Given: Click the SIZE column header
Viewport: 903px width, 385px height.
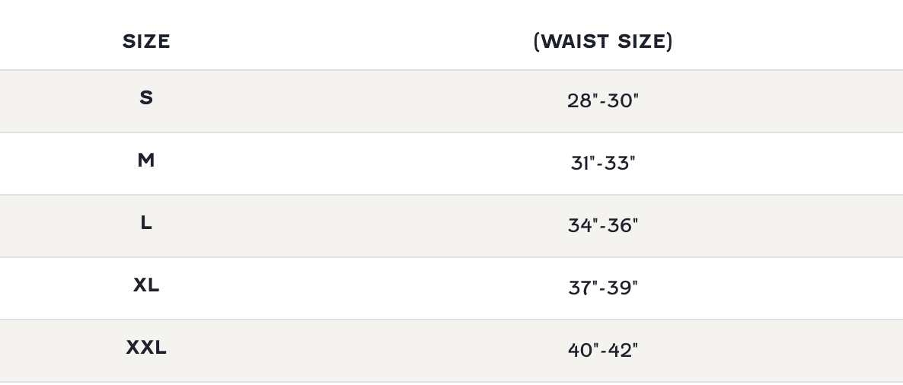Looking at the screenshot, I should pos(146,41).
